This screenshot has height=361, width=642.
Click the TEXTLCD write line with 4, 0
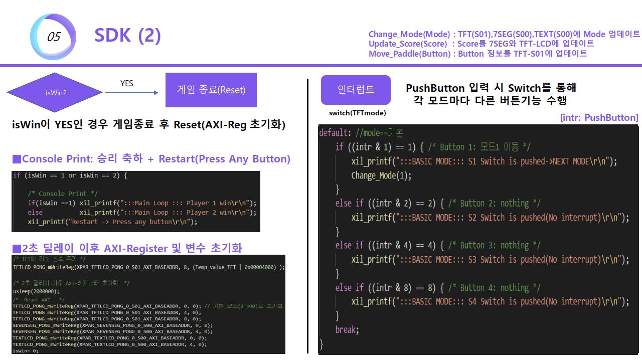(110, 344)
